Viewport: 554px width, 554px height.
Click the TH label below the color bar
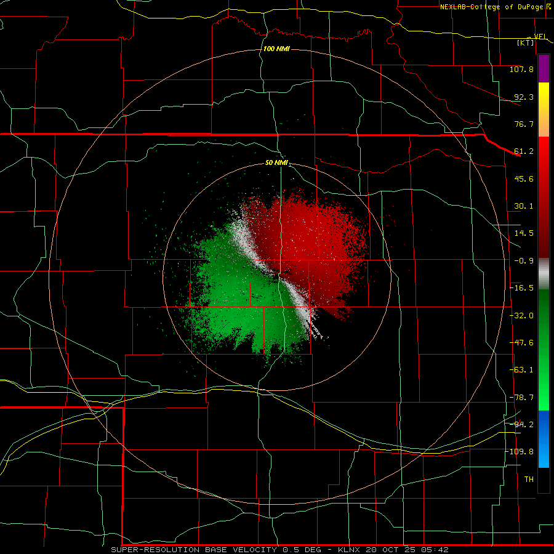(529, 480)
